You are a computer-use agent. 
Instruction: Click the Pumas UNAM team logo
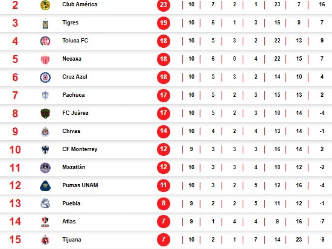coord(45,186)
